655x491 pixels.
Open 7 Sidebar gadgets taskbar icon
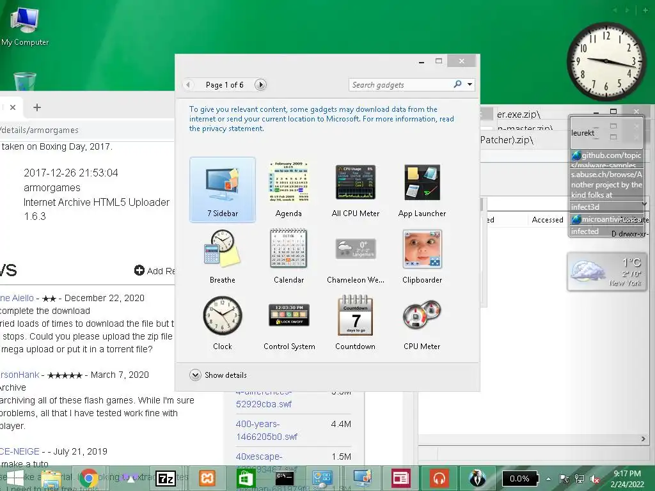[362, 478]
